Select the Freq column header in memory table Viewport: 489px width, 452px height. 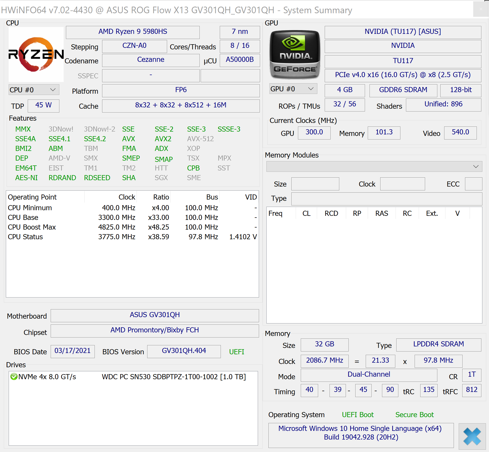(281, 213)
